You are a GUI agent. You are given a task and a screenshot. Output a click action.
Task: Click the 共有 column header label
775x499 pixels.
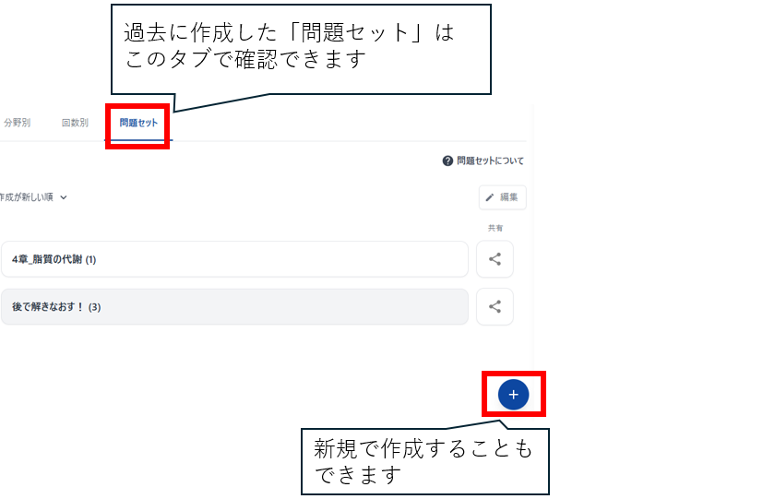tap(495, 228)
